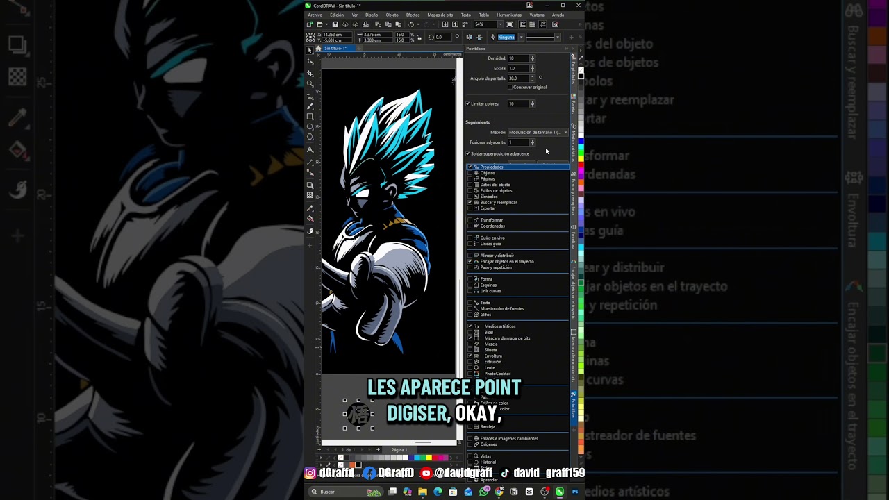
Task: Pick the yellow swatch in document palette
Action: tap(429, 458)
